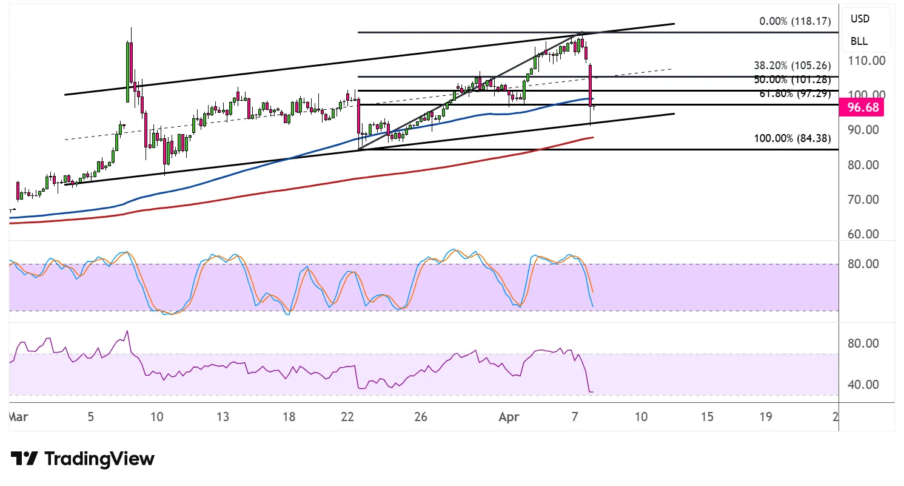The width and height of the screenshot is (904, 486).
Task: Select the 100.00% (84.38) Fibonacci label
Action: pyautogui.click(x=792, y=138)
